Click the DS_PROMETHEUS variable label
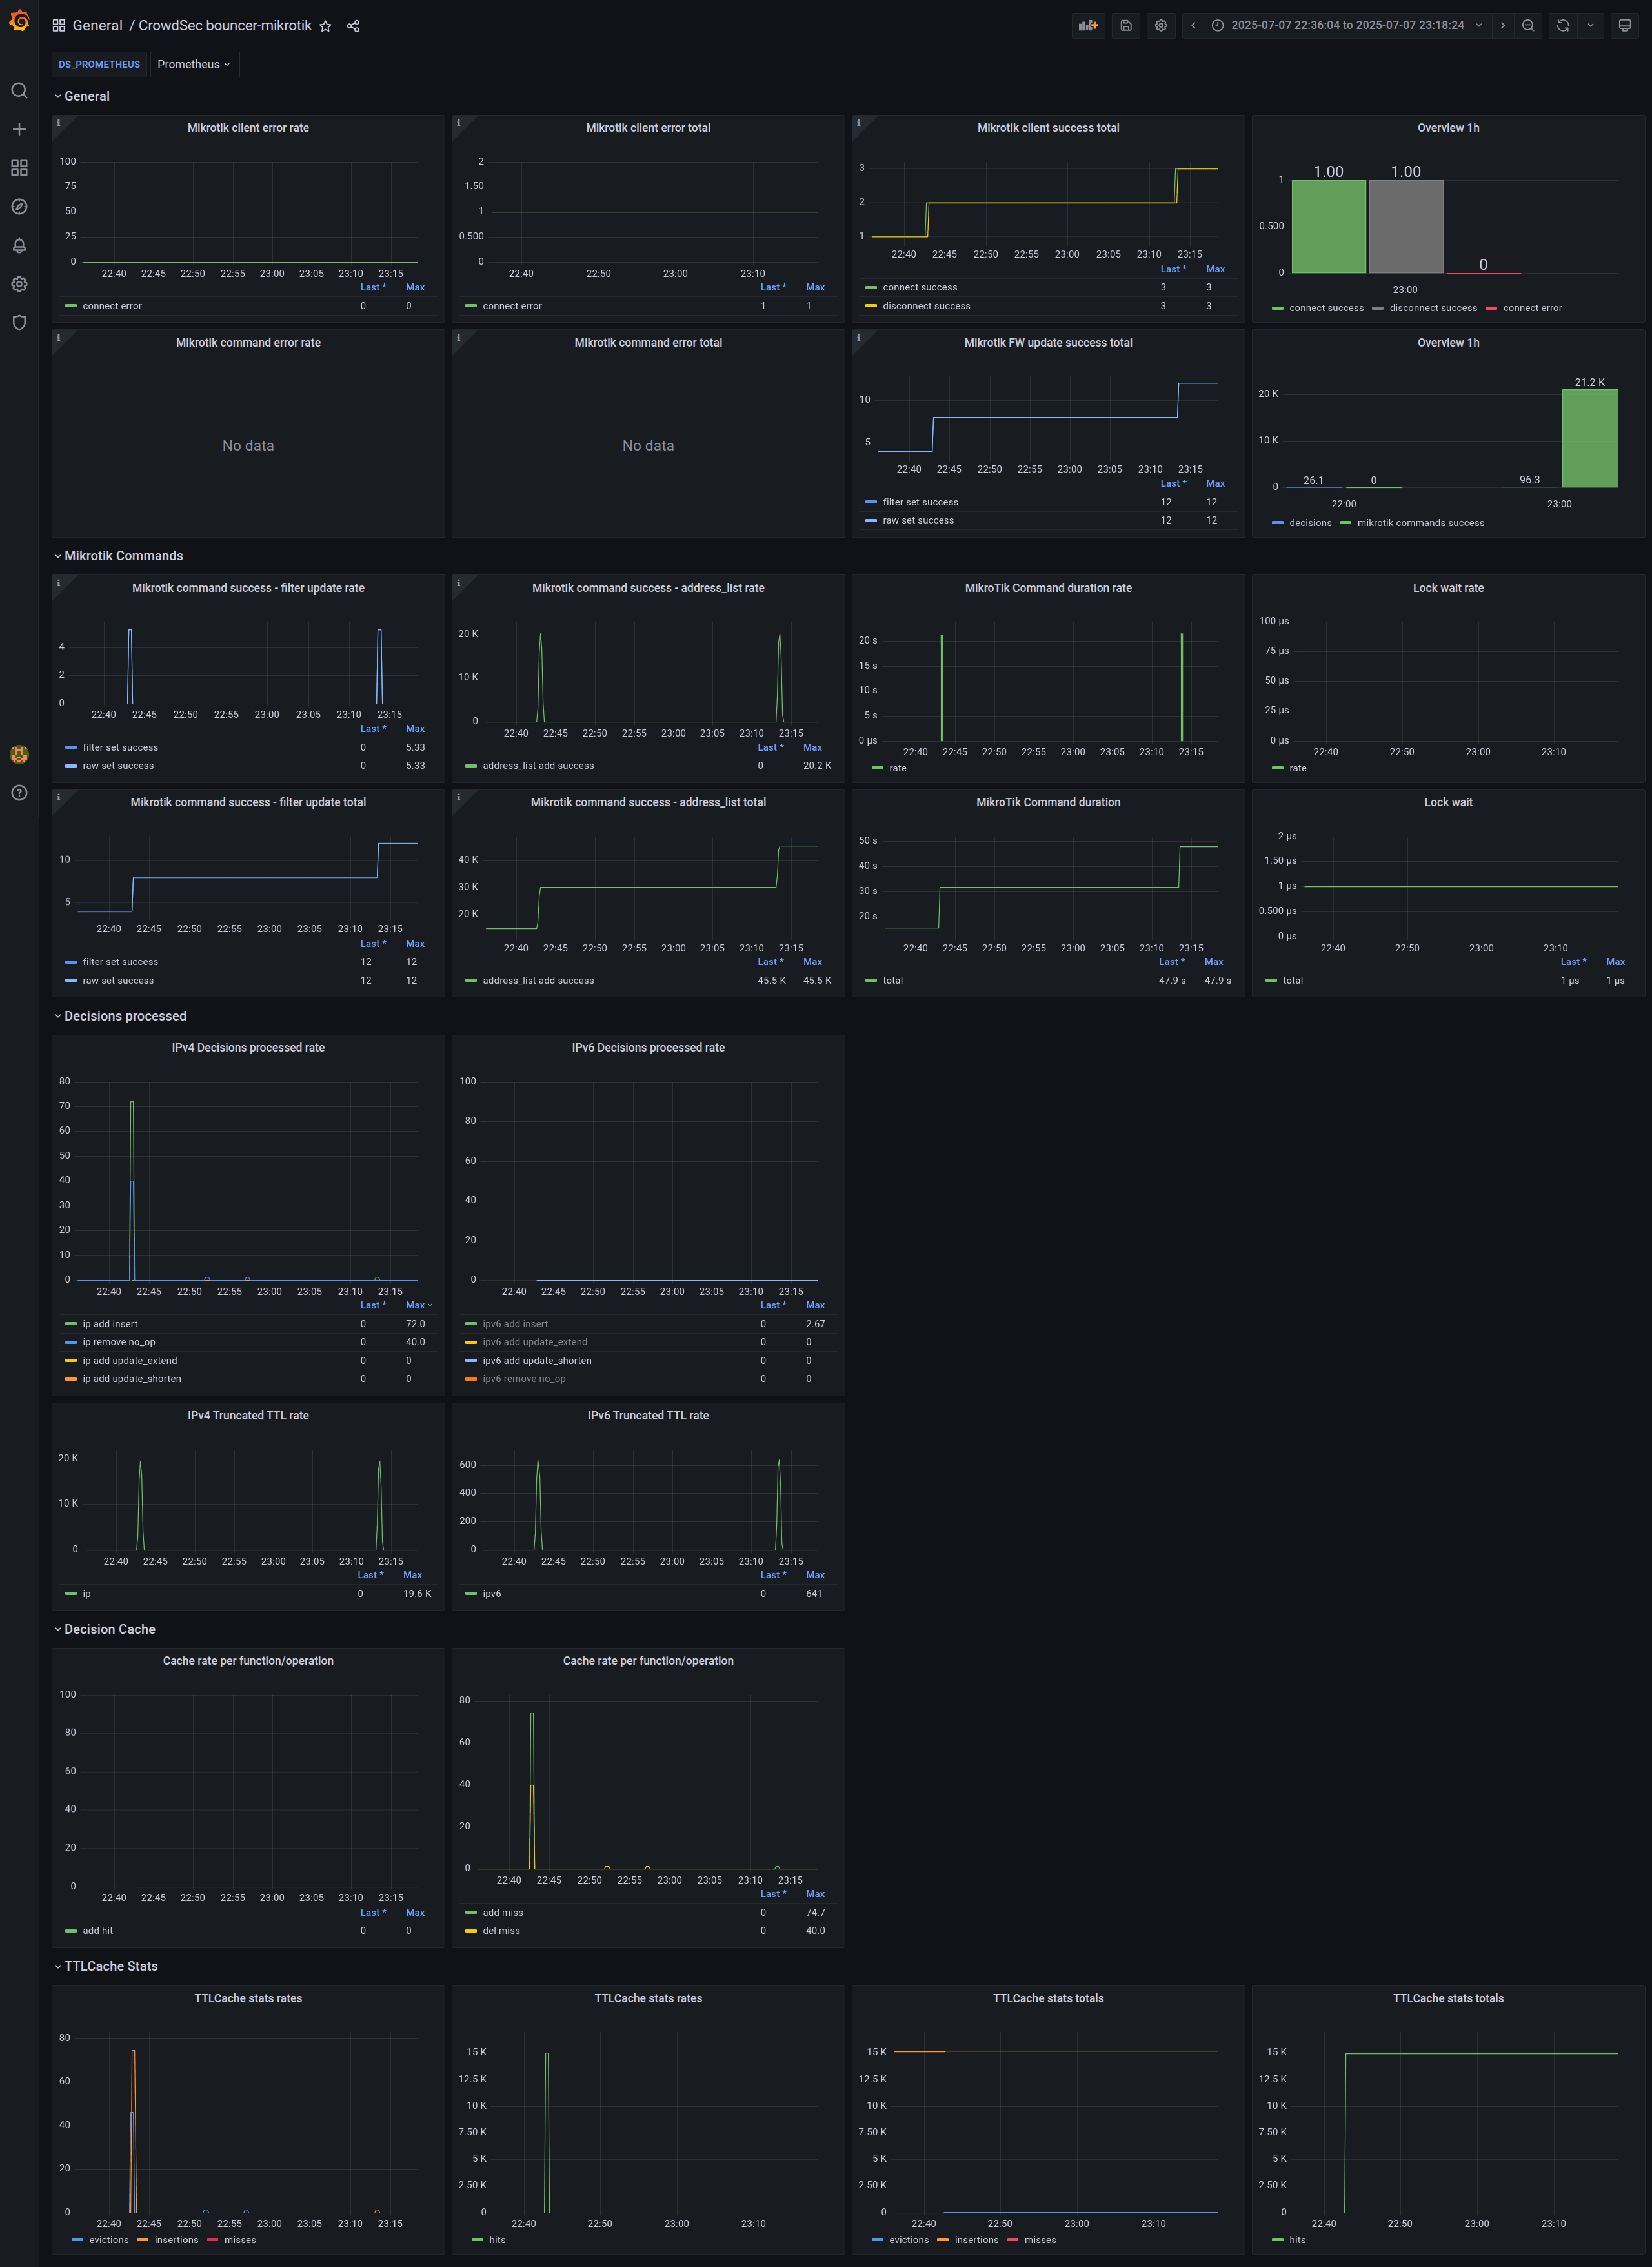The width and height of the screenshot is (1652, 2267). 99,64
